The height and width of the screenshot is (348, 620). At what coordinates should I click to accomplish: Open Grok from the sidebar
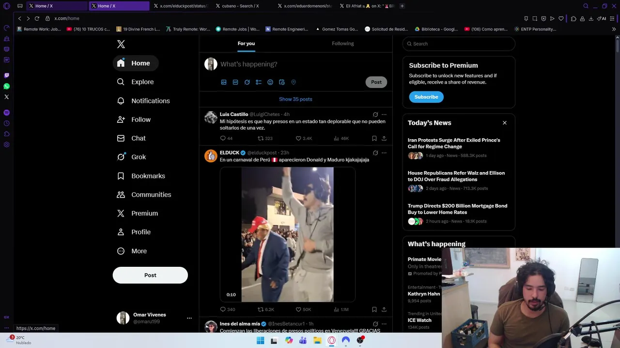tap(131, 157)
